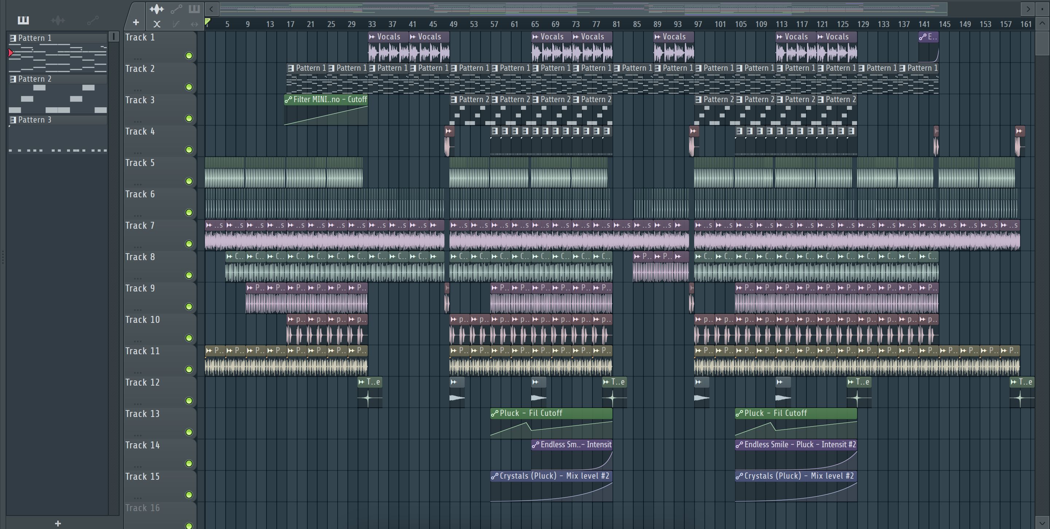Show audio clips filter in picker panel
The image size is (1050, 529).
(x=58, y=20)
